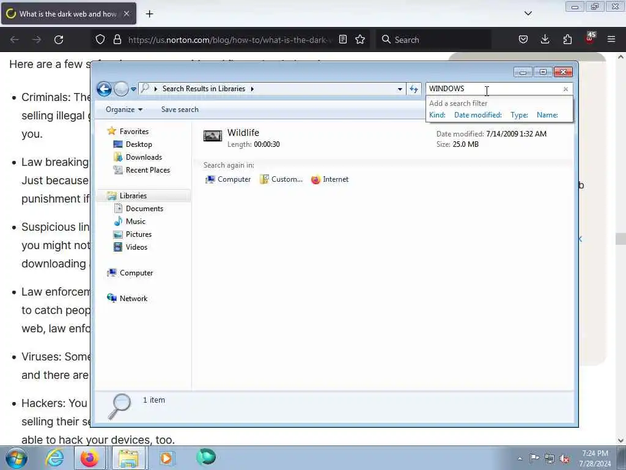Click the Save search button

pos(180,110)
